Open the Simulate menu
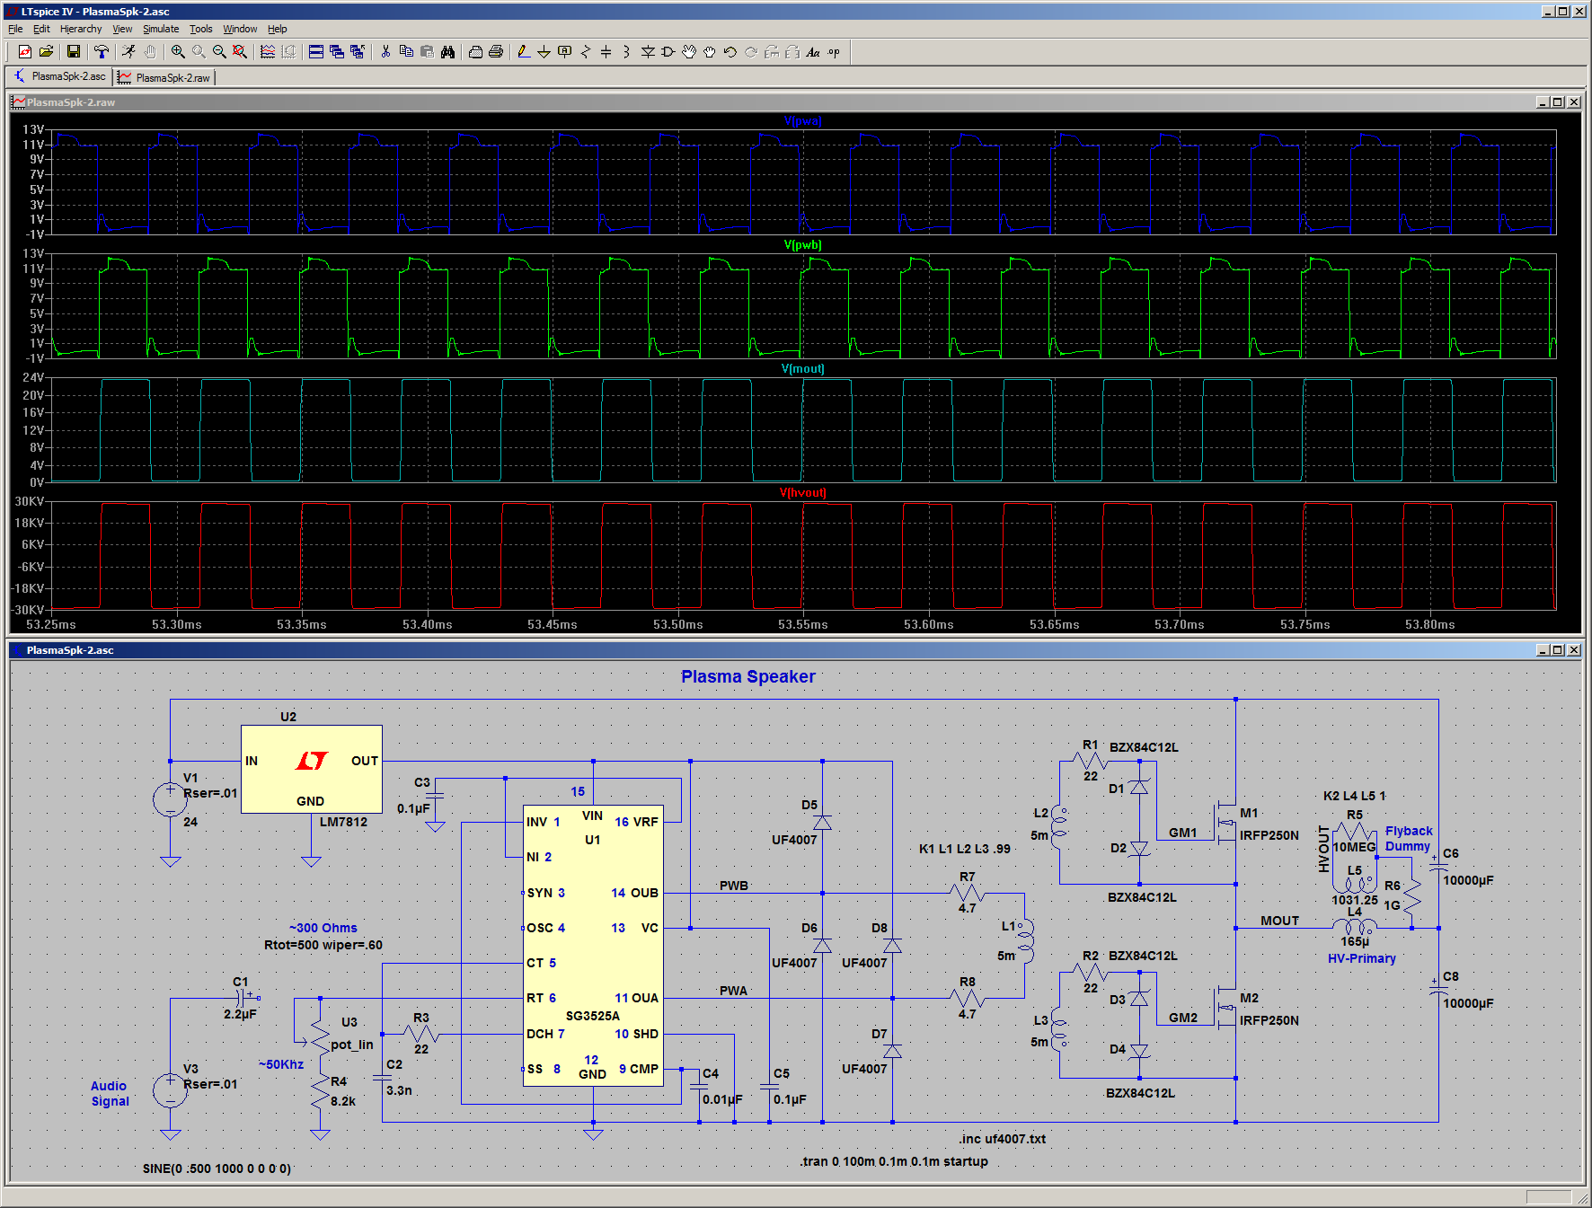Viewport: 1592px width, 1208px height. click(161, 29)
